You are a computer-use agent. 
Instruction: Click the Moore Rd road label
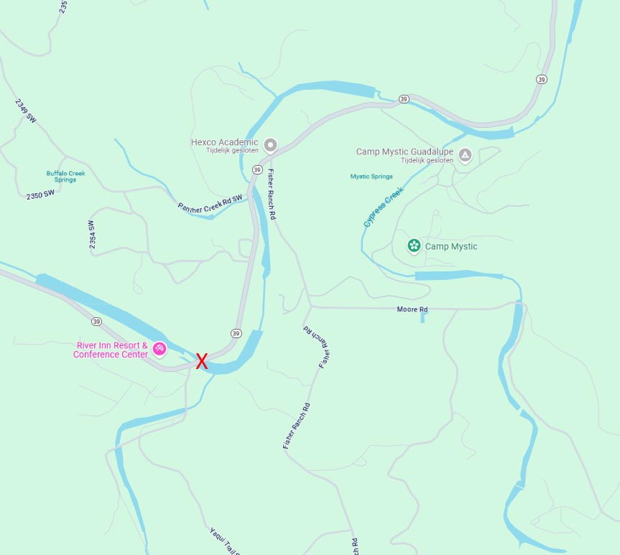[x=412, y=309]
